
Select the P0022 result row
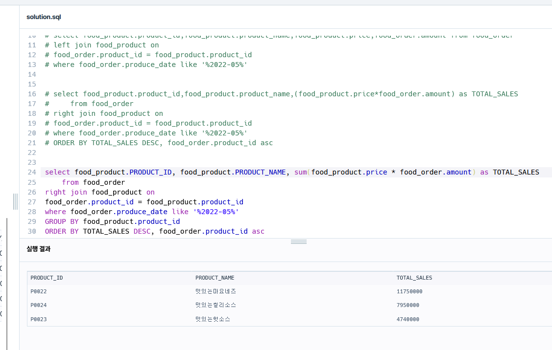[x=289, y=291]
